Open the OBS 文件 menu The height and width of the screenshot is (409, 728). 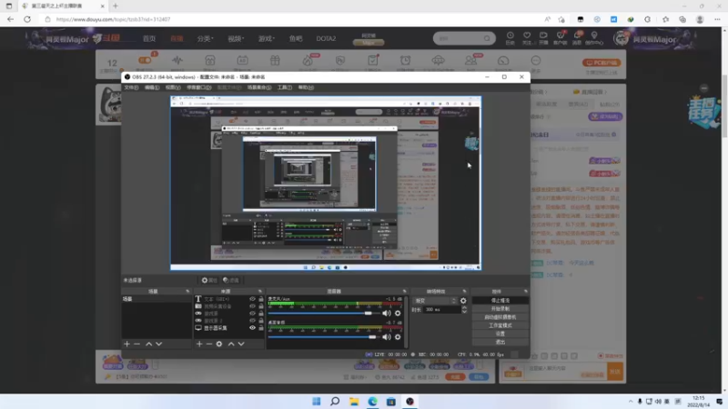131,87
